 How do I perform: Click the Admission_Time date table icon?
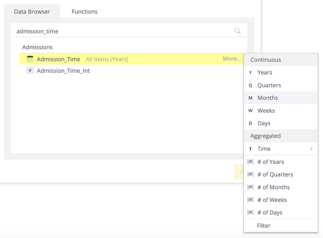point(30,59)
